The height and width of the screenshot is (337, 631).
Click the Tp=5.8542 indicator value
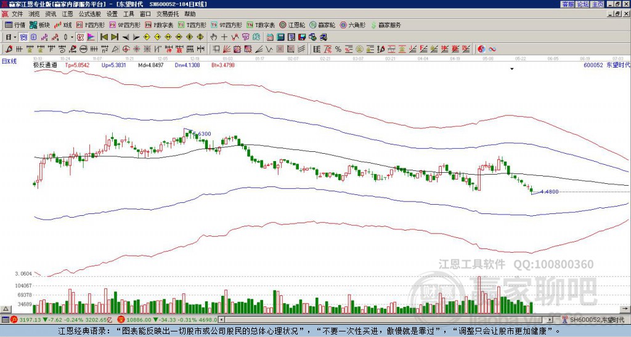[77, 65]
